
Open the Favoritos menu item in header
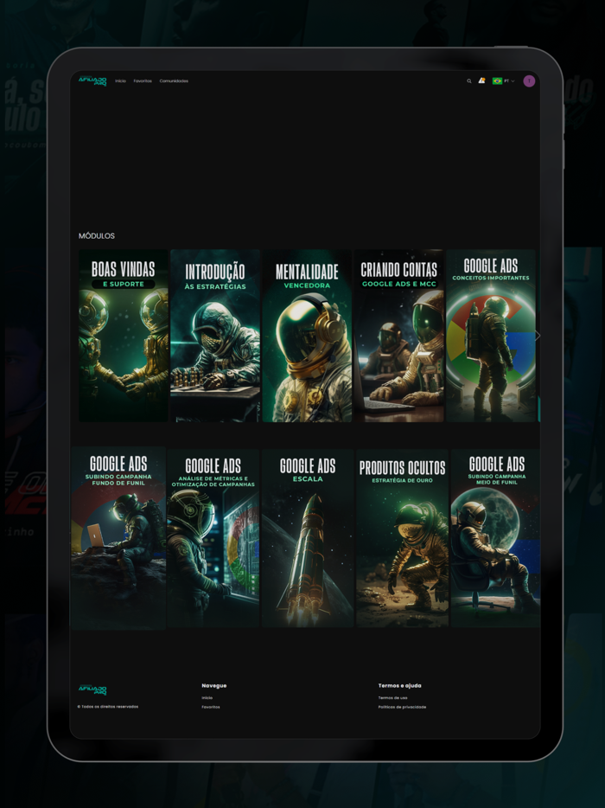click(143, 81)
